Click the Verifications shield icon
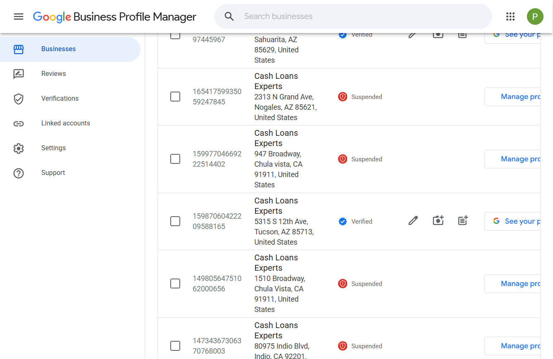This screenshot has width=553, height=359. pos(19,99)
